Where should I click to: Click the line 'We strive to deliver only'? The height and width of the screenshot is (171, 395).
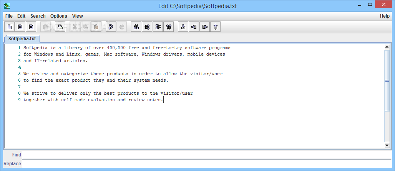pyautogui.click(x=108, y=93)
